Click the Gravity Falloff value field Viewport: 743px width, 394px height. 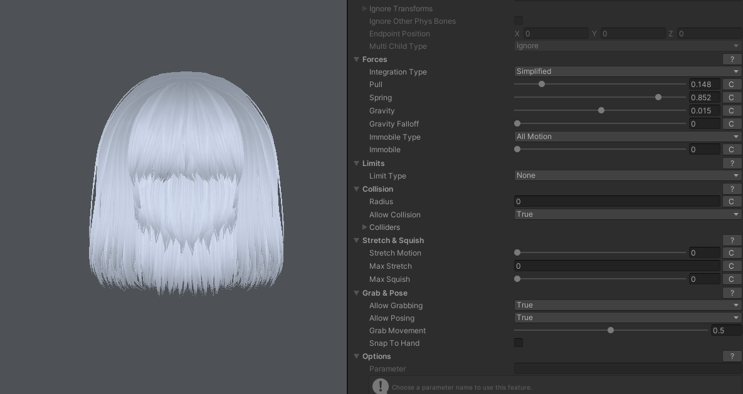coord(705,123)
